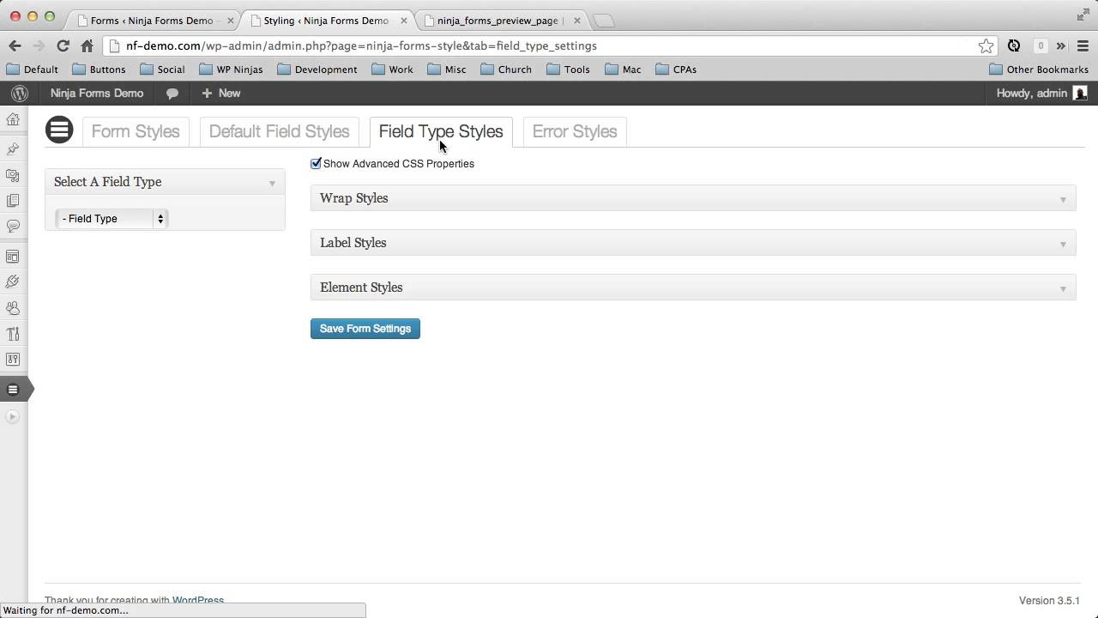
Task: Click the large Ninja Forms logo icon
Action: point(59,130)
